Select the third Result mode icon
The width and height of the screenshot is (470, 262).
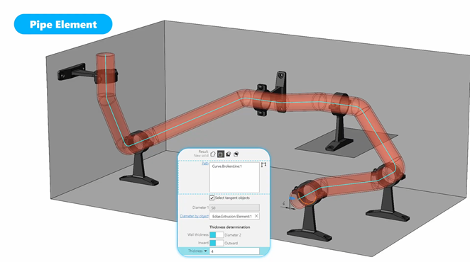[229, 154]
